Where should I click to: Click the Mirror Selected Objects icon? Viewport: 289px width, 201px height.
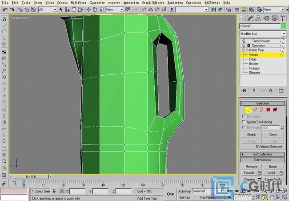(213, 9)
